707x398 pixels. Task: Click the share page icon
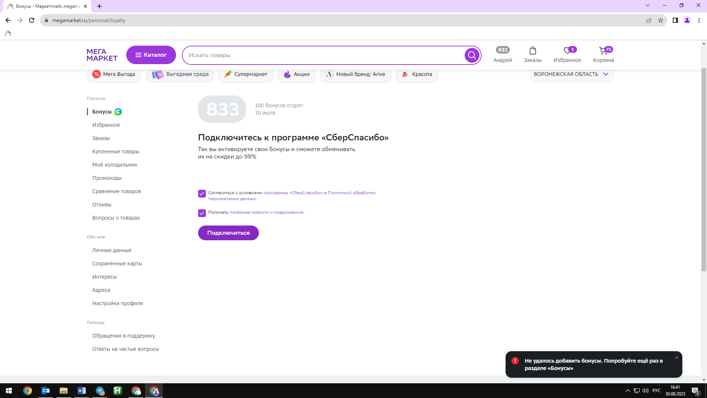[x=649, y=20]
